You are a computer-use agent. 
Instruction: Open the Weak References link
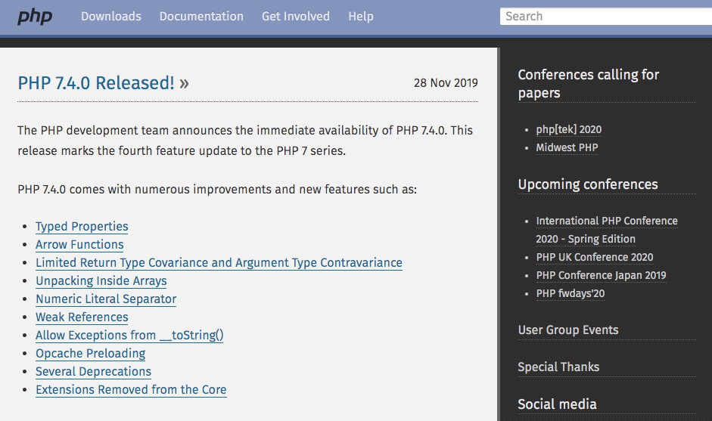(82, 317)
